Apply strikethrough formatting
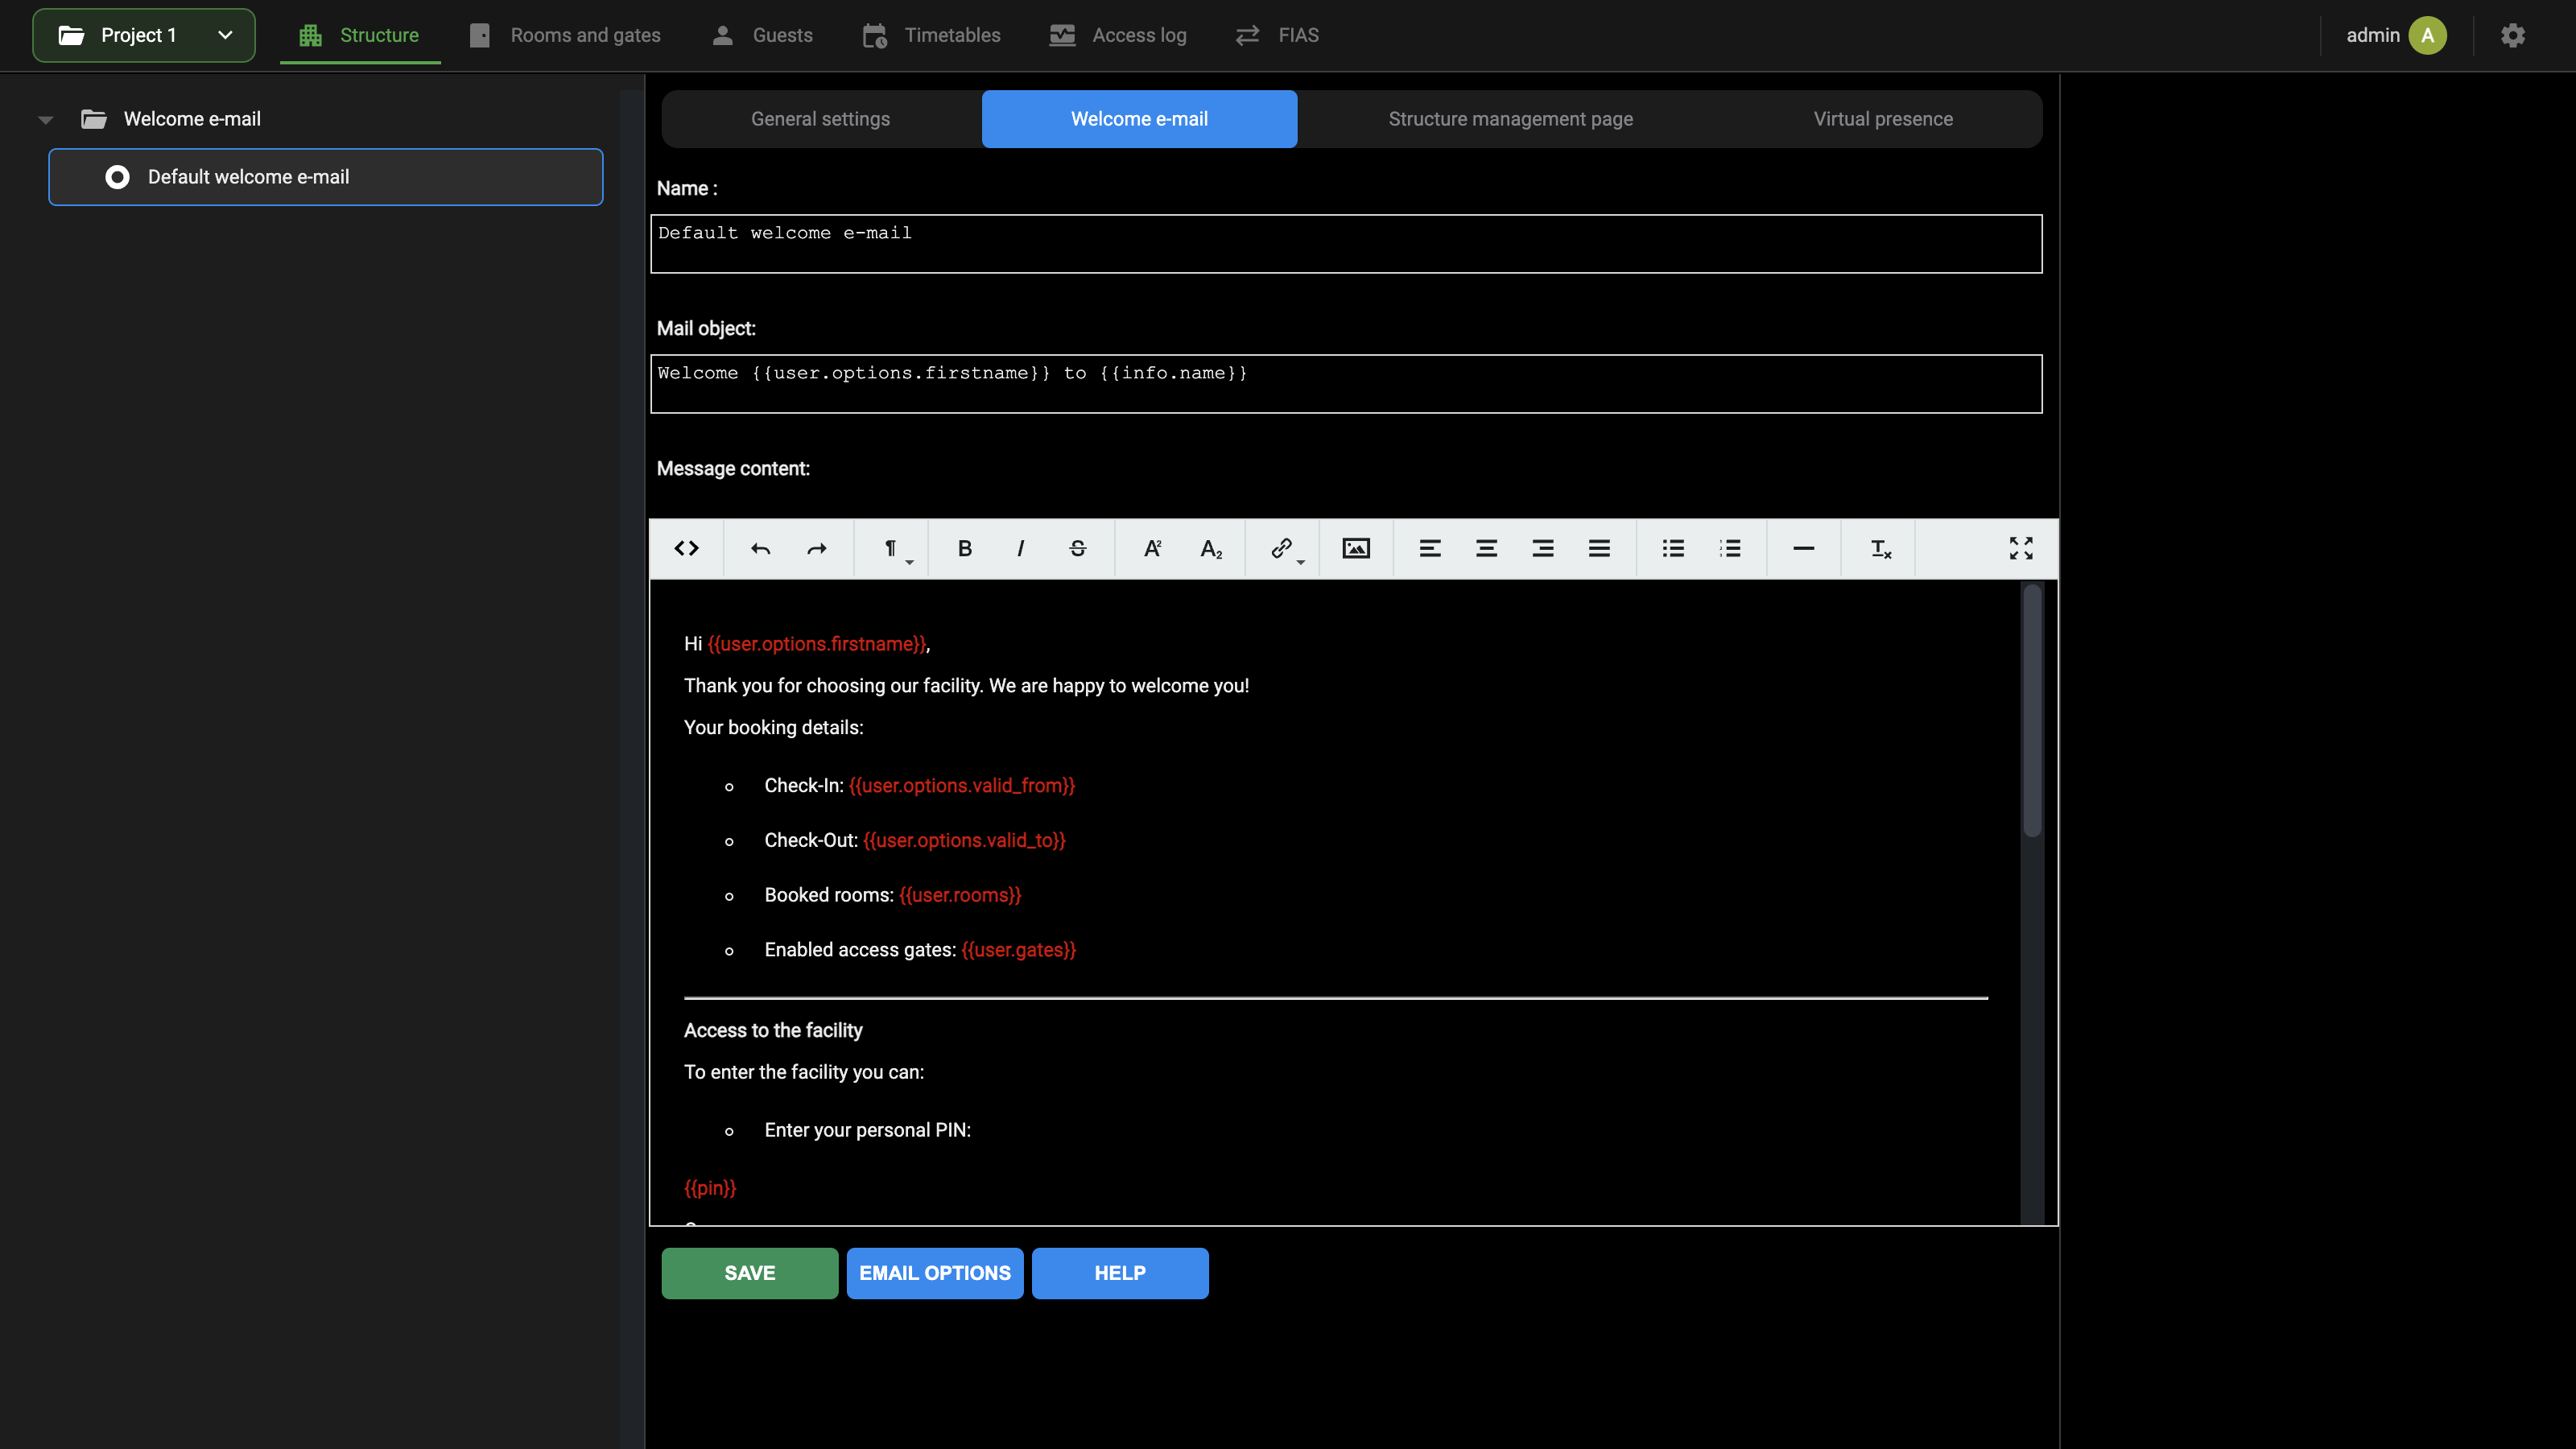The width and height of the screenshot is (2576, 1449). (1078, 548)
